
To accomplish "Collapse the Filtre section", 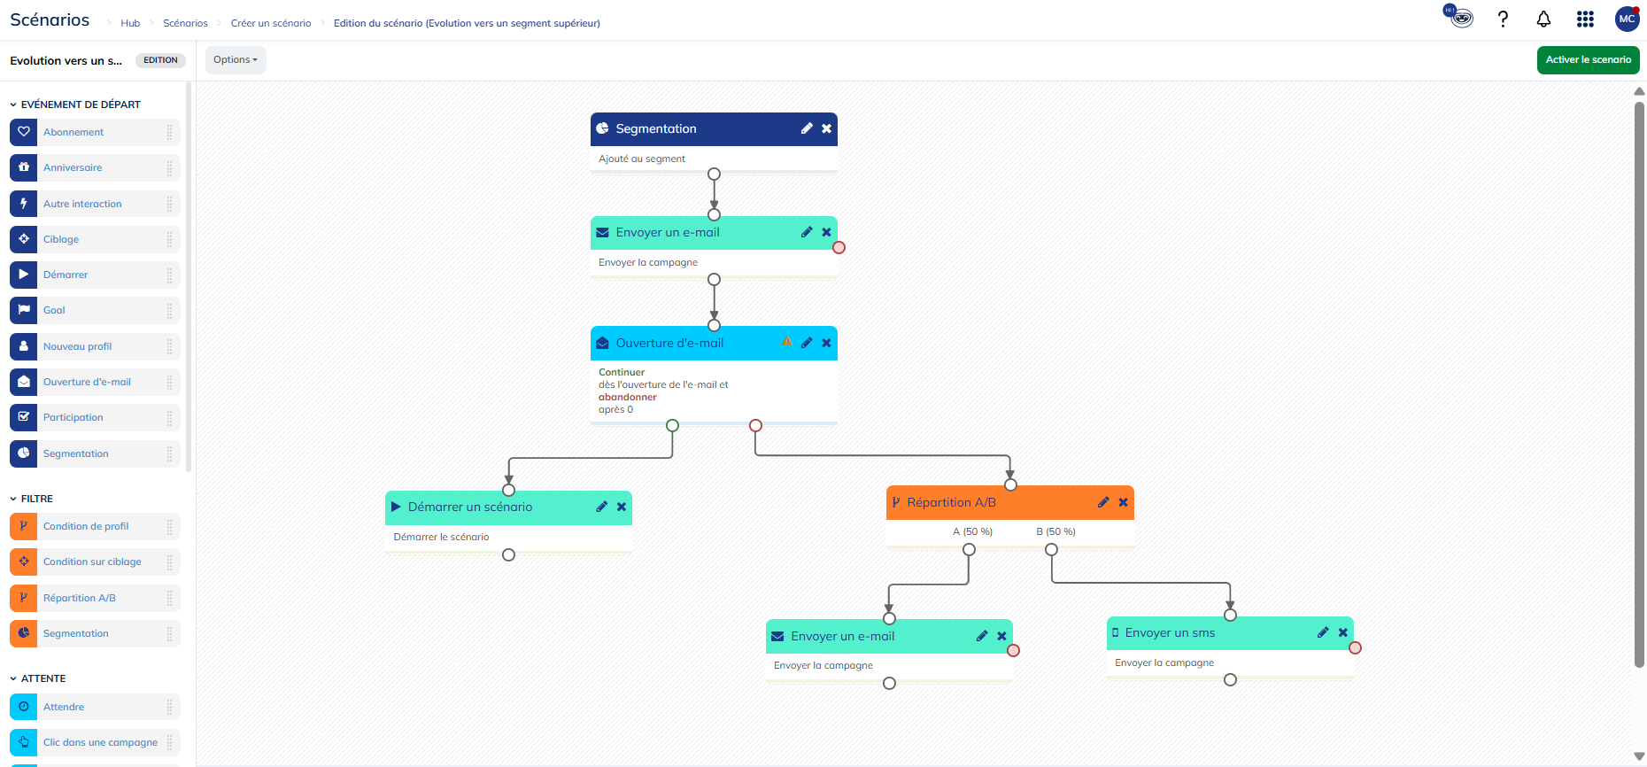I will point(13,499).
